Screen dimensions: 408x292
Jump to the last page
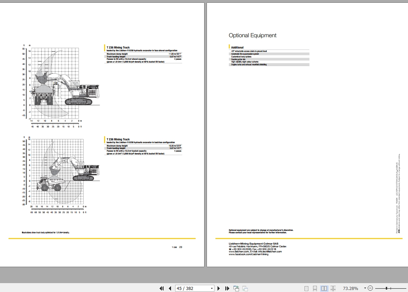227,288
